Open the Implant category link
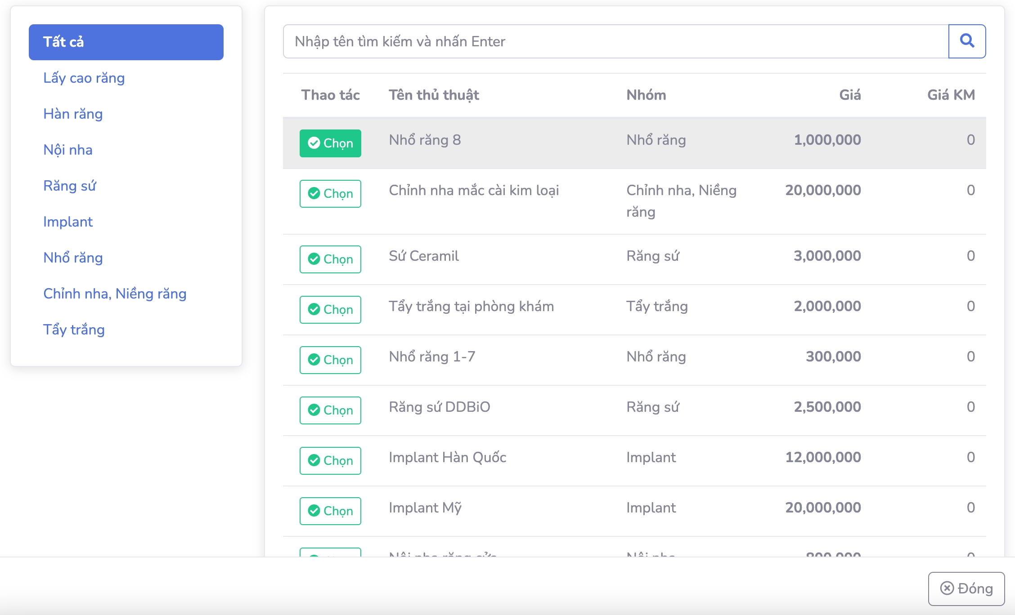 click(68, 222)
